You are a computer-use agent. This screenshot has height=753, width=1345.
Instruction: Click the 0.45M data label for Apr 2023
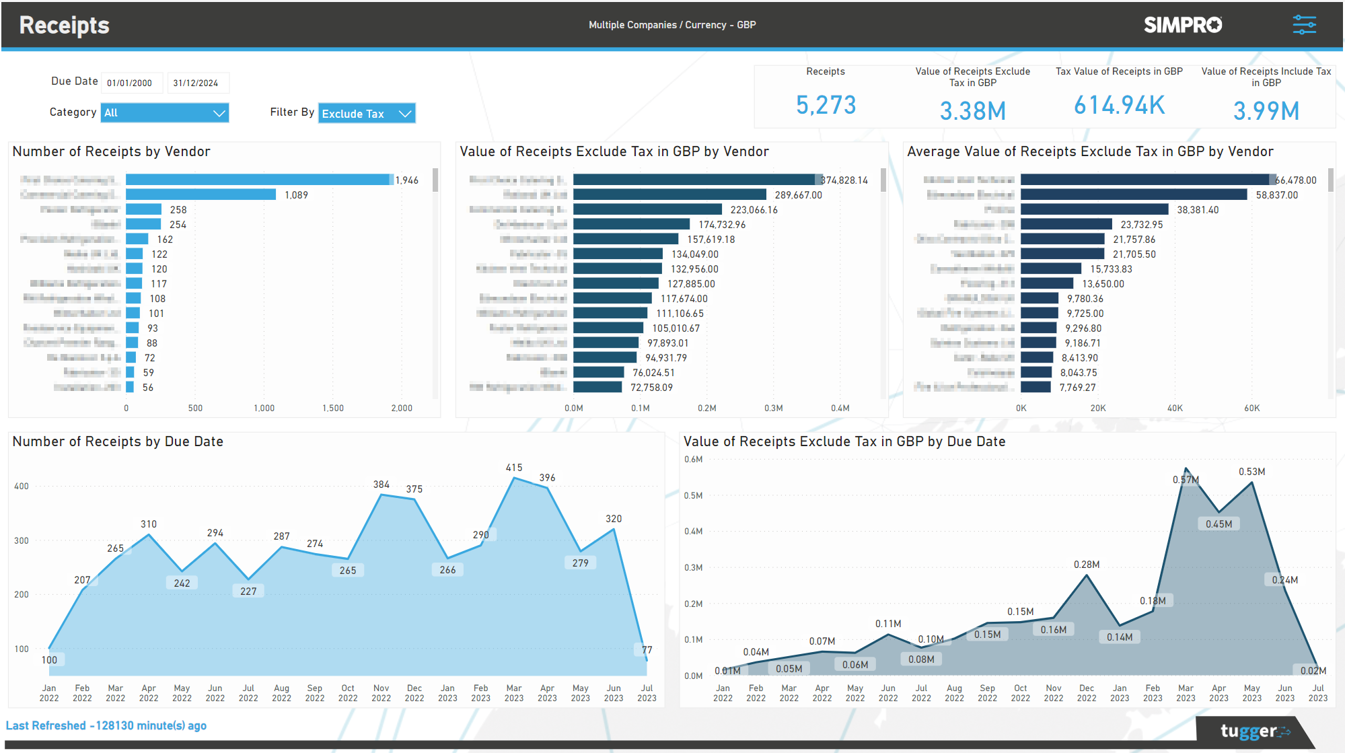(x=1219, y=524)
